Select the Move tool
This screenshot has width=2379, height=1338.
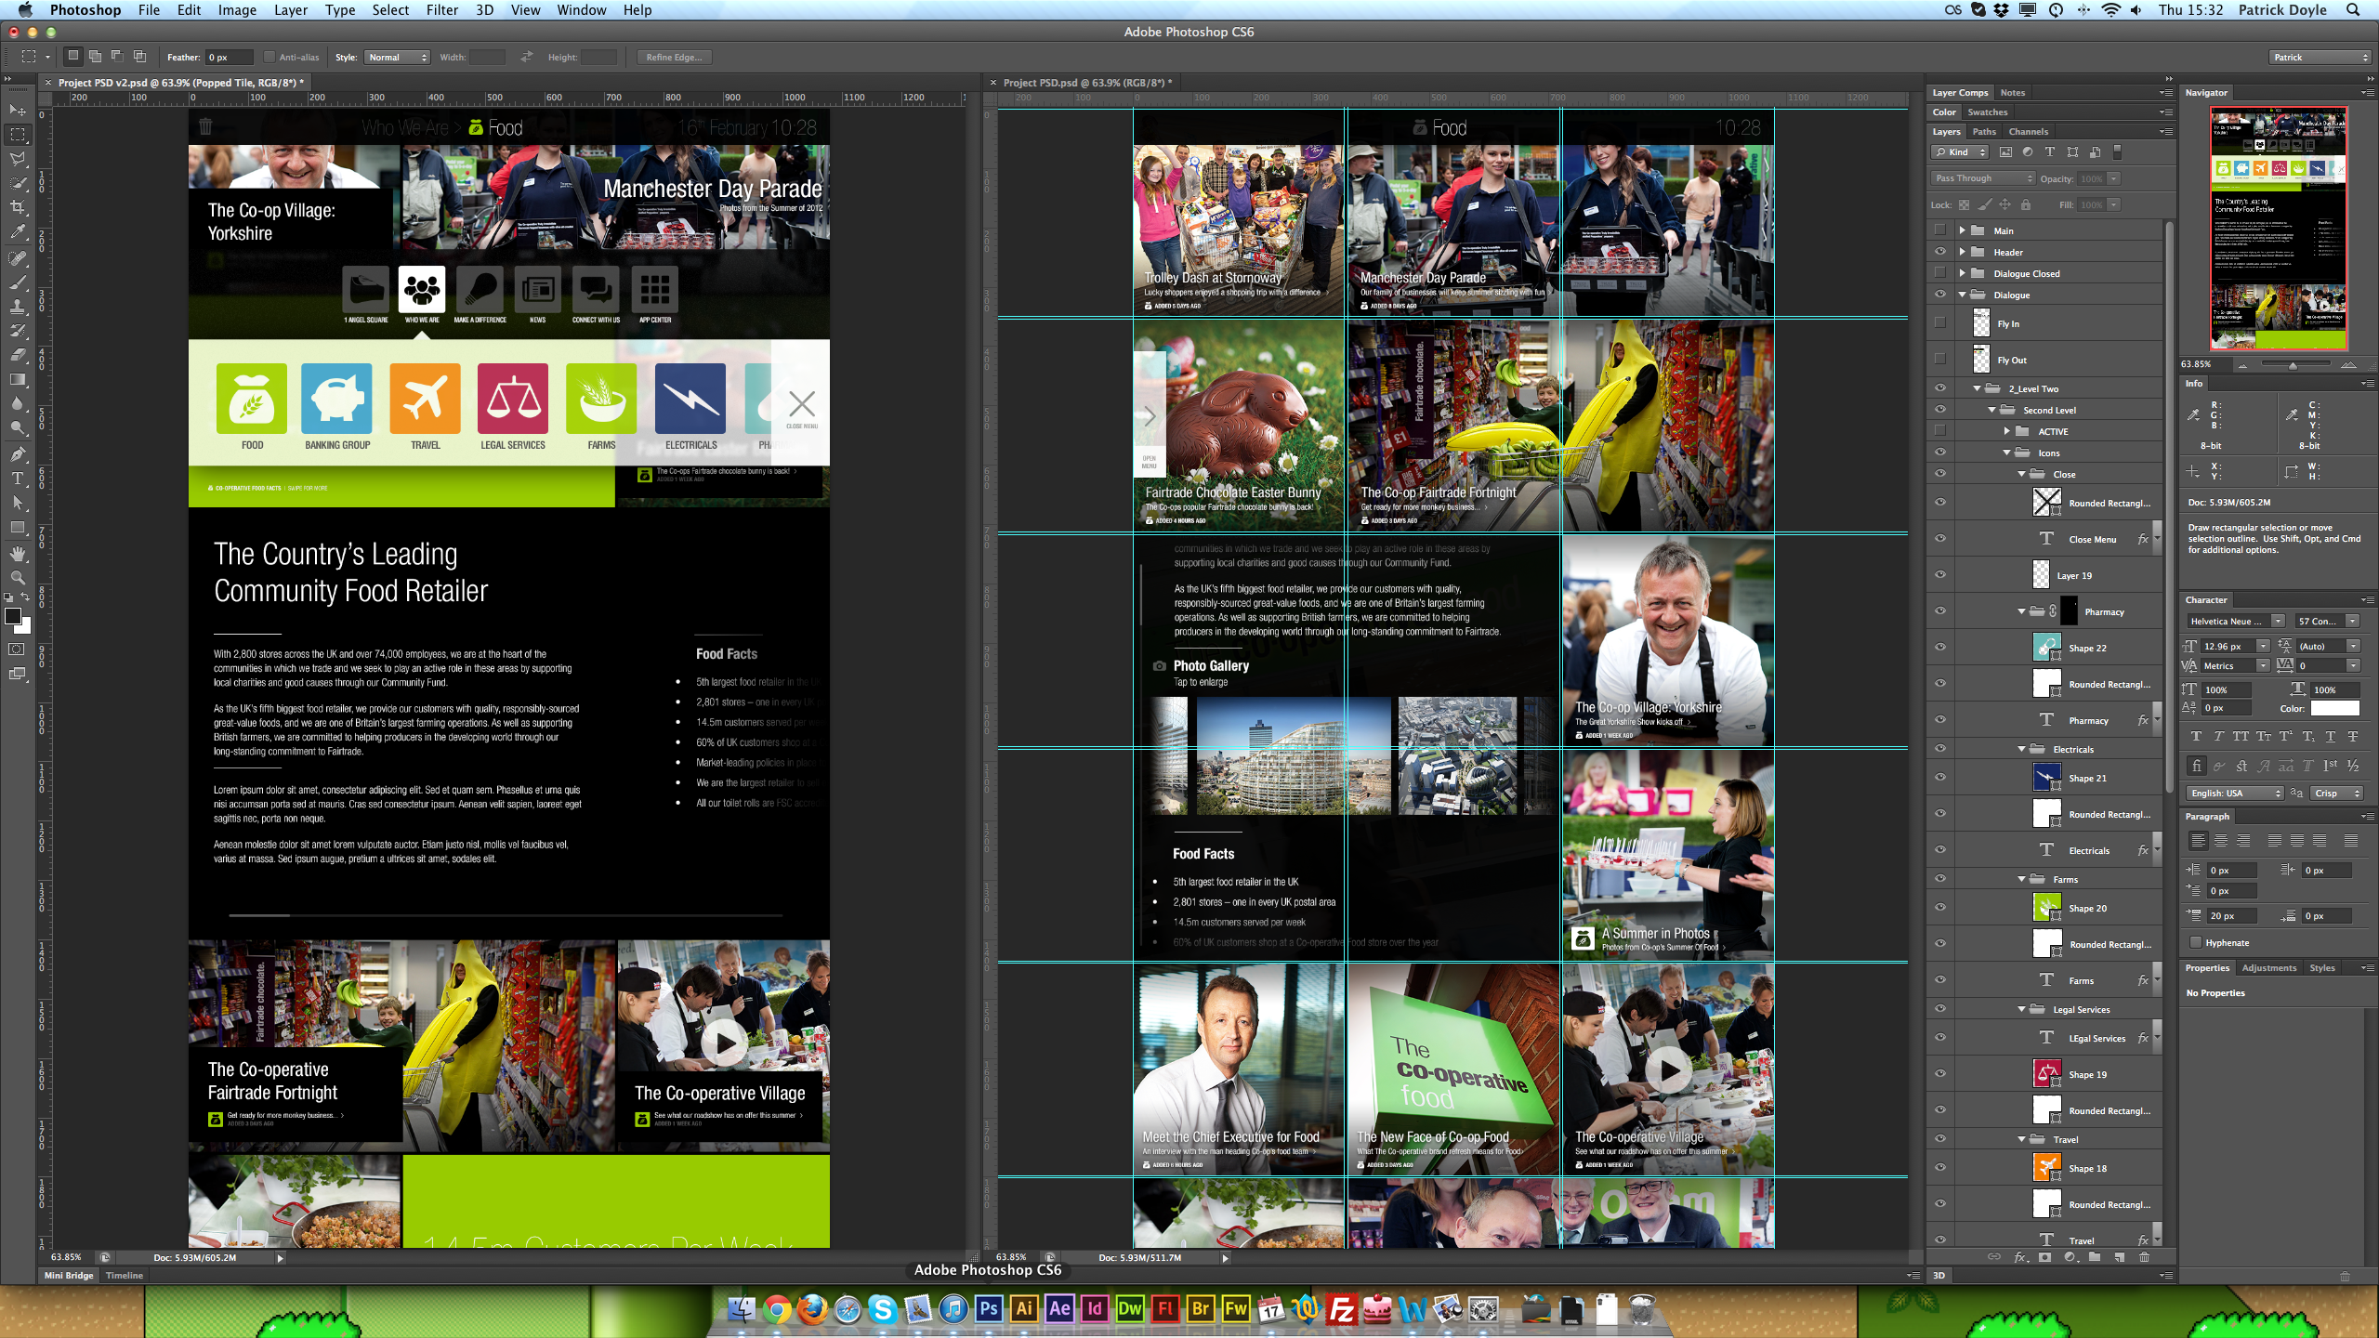click(17, 110)
